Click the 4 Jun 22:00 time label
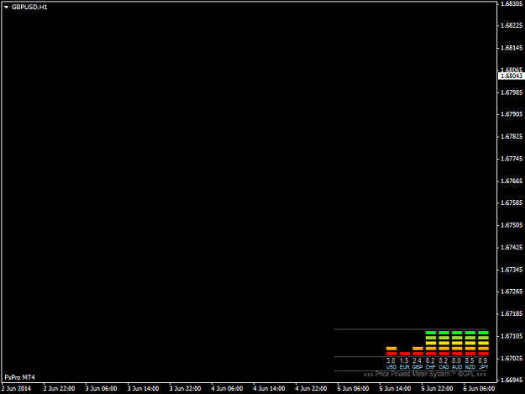The height and width of the screenshot is (394, 525). (x=311, y=389)
